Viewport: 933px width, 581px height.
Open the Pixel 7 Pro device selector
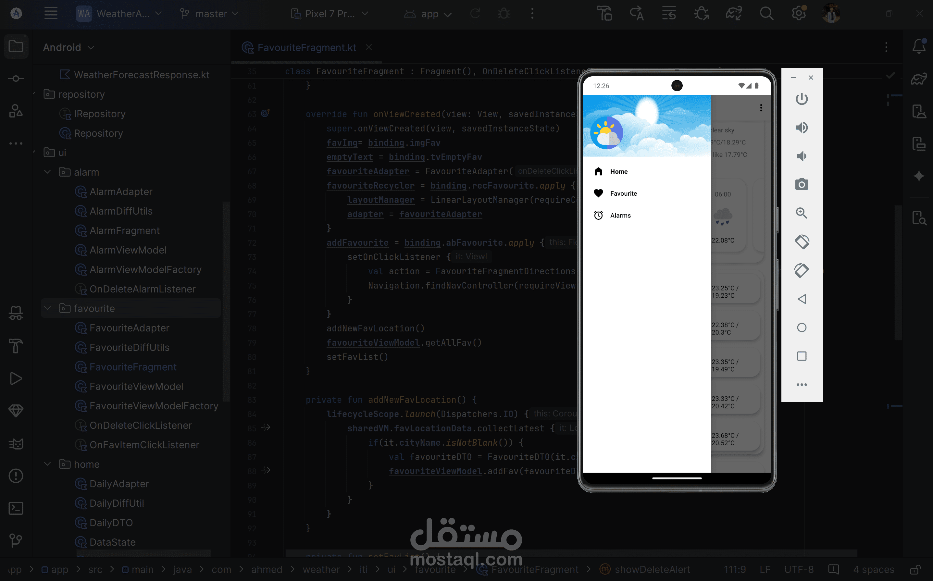point(330,14)
